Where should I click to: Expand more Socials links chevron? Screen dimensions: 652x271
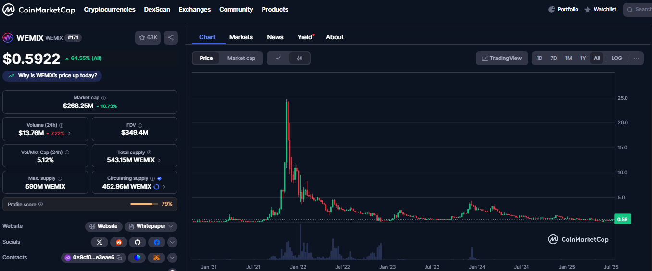pyautogui.click(x=172, y=242)
